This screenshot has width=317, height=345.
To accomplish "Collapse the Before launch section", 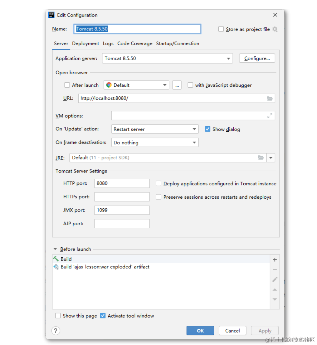I will (55, 249).
